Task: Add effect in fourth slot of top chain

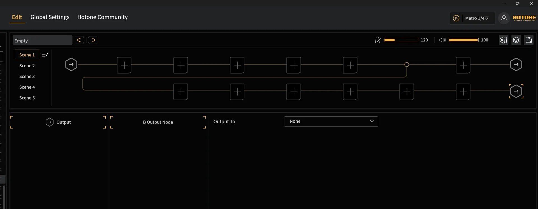Action: point(294,65)
